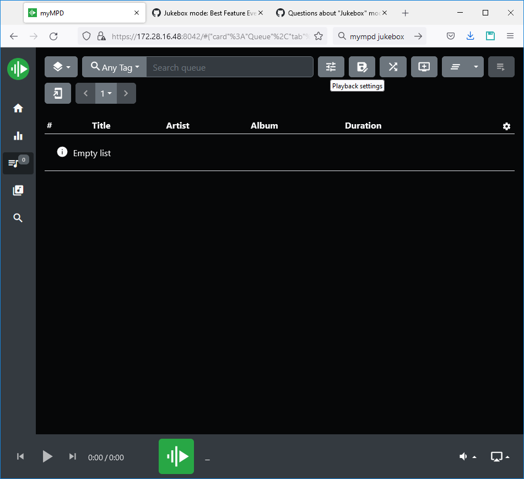Open the Any Tag search filter dropdown
The height and width of the screenshot is (479, 524).
click(x=114, y=67)
